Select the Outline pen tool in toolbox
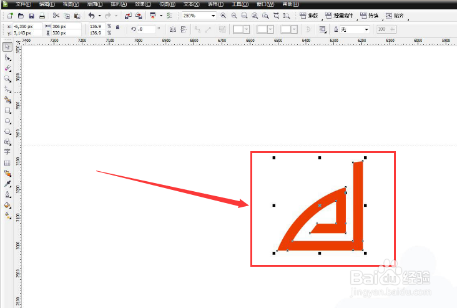The width and height of the screenshot is (457, 308). (7, 194)
